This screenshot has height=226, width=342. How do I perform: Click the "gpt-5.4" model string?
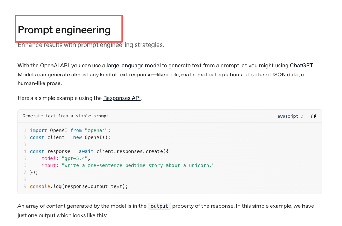(x=74, y=158)
